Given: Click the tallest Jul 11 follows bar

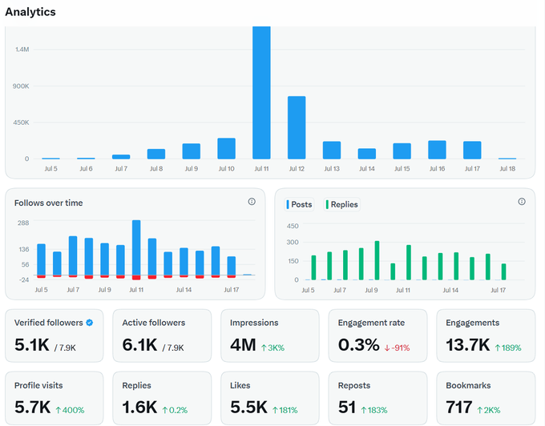Looking at the screenshot, I should coord(136,247).
